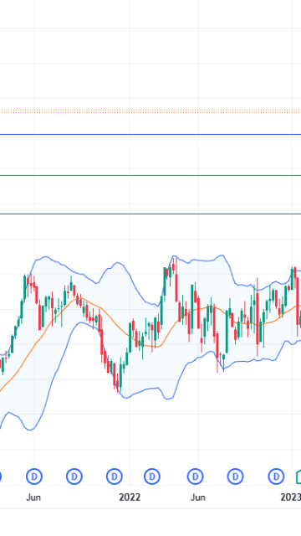Click the 2022 time axis label

click(x=130, y=497)
